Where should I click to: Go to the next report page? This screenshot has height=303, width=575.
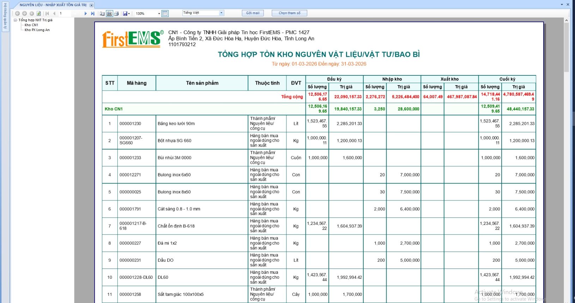tap(85, 13)
